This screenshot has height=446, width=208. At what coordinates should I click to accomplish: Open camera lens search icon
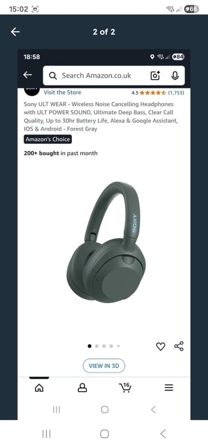[155, 75]
